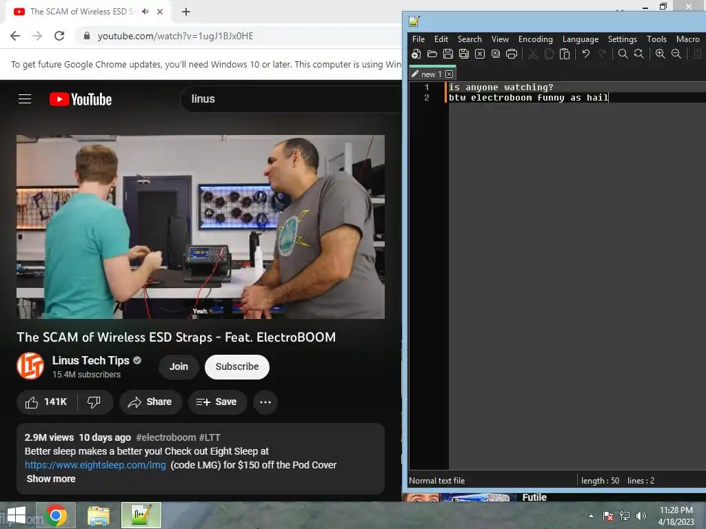Open the Language menu

click(581, 39)
